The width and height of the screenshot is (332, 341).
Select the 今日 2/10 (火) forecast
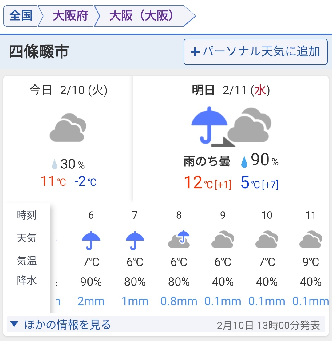pyautogui.click(x=68, y=91)
